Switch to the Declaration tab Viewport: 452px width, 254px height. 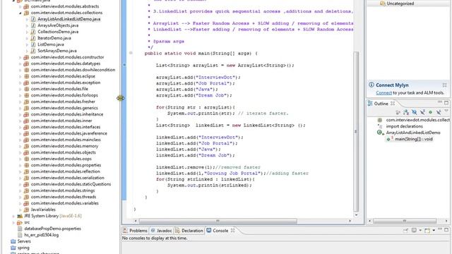(189, 231)
